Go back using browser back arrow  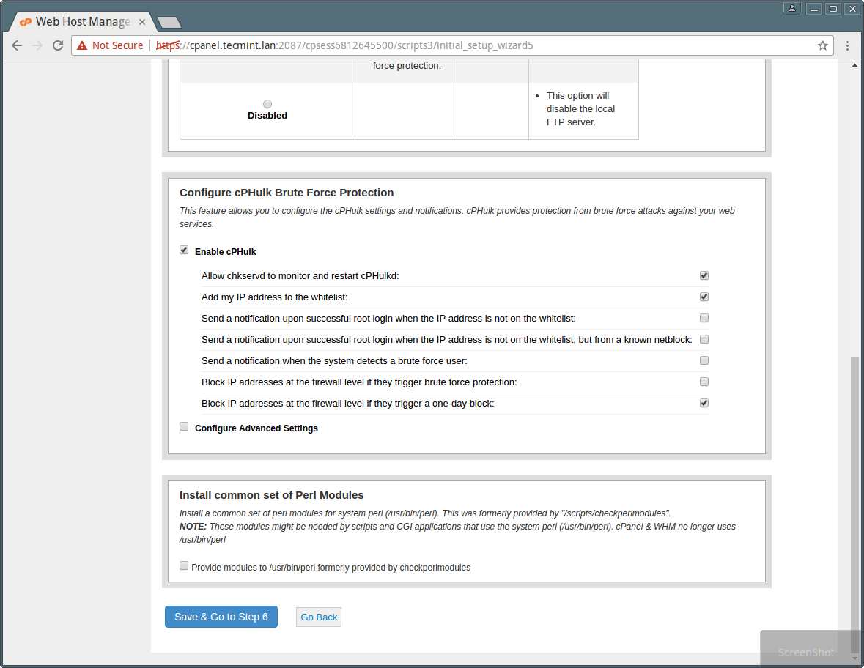17,45
